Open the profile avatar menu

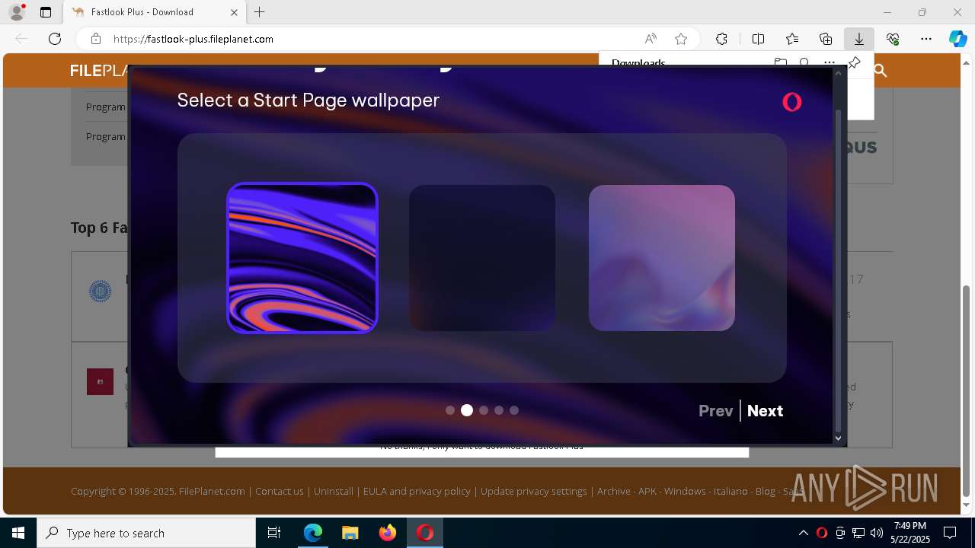(x=16, y=12)
